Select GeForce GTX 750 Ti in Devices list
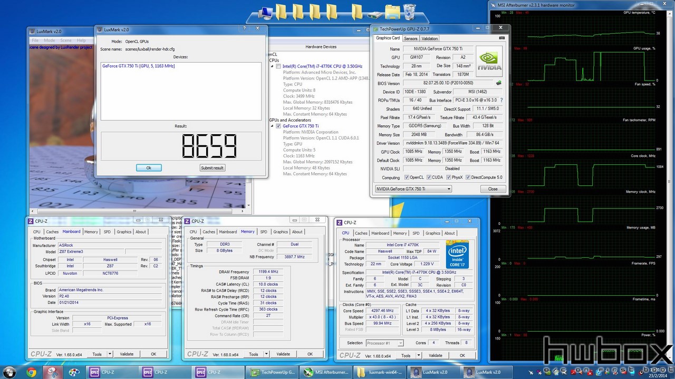Image resolution: width=675 pixels, height=379 pixels. [x=139, y=66]
